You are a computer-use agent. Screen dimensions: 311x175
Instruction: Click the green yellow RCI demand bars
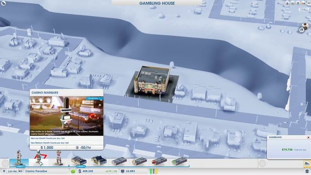click(154, 171)
